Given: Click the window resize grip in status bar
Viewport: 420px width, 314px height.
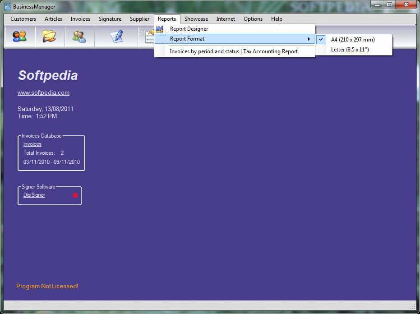Looking at the screenshot, I should click(413, 307).
